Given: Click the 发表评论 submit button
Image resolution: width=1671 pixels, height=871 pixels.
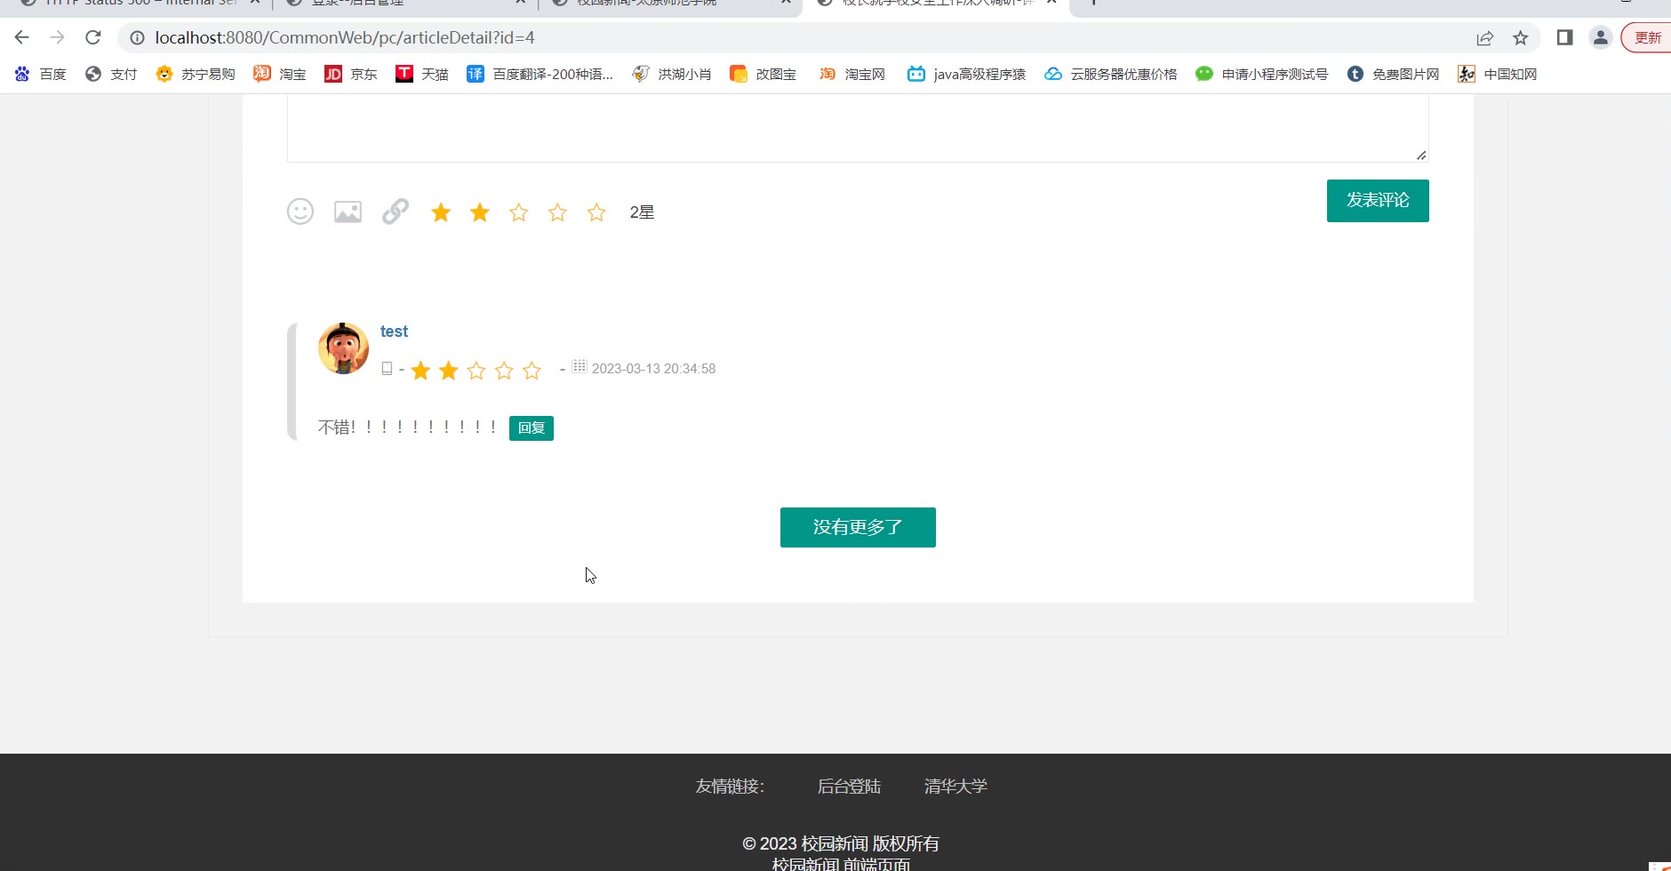Looking at the screenshot, I should pyautogui.click(x=1378, y=201).
